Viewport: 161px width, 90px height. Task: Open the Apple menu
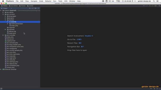(x=3, y=1)
